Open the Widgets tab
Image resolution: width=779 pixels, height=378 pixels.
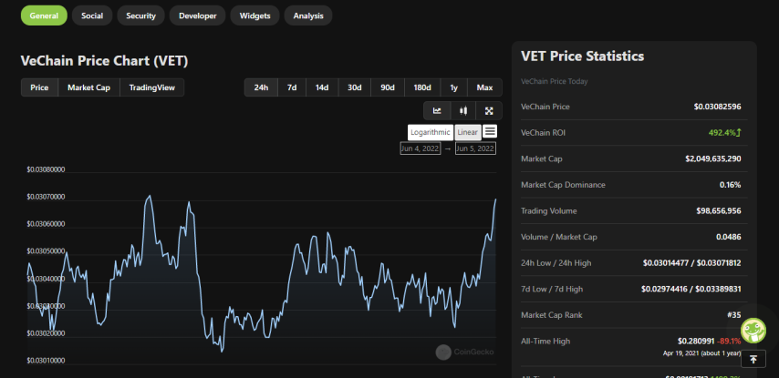click(254, 15)
